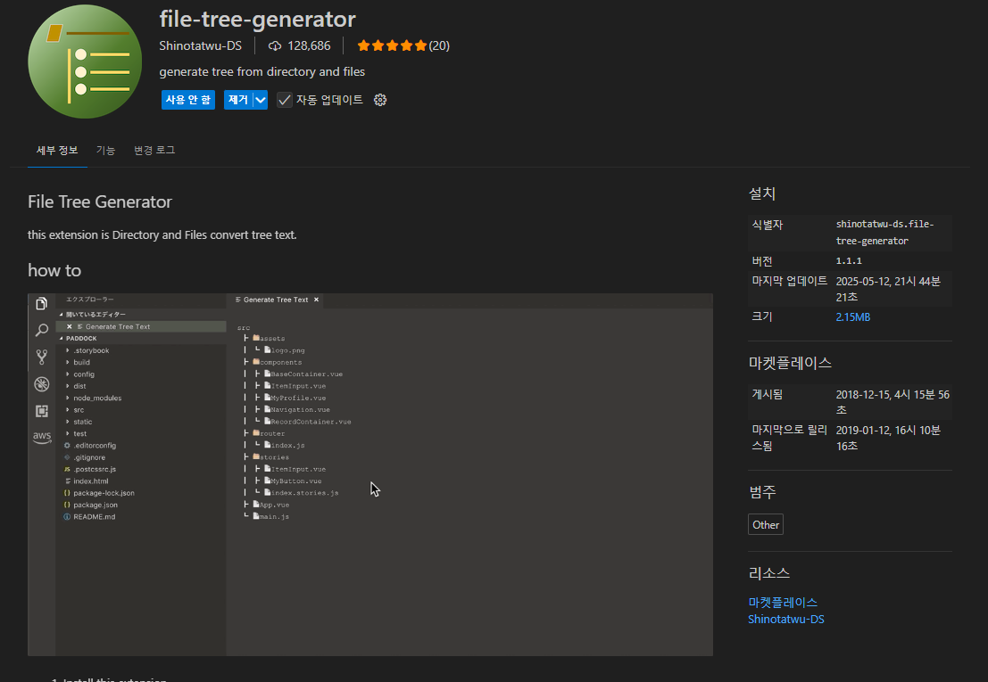Screen dimensions: 988x682
Task: Expand src folder in how-to screenshot
Action: (68, 410)
